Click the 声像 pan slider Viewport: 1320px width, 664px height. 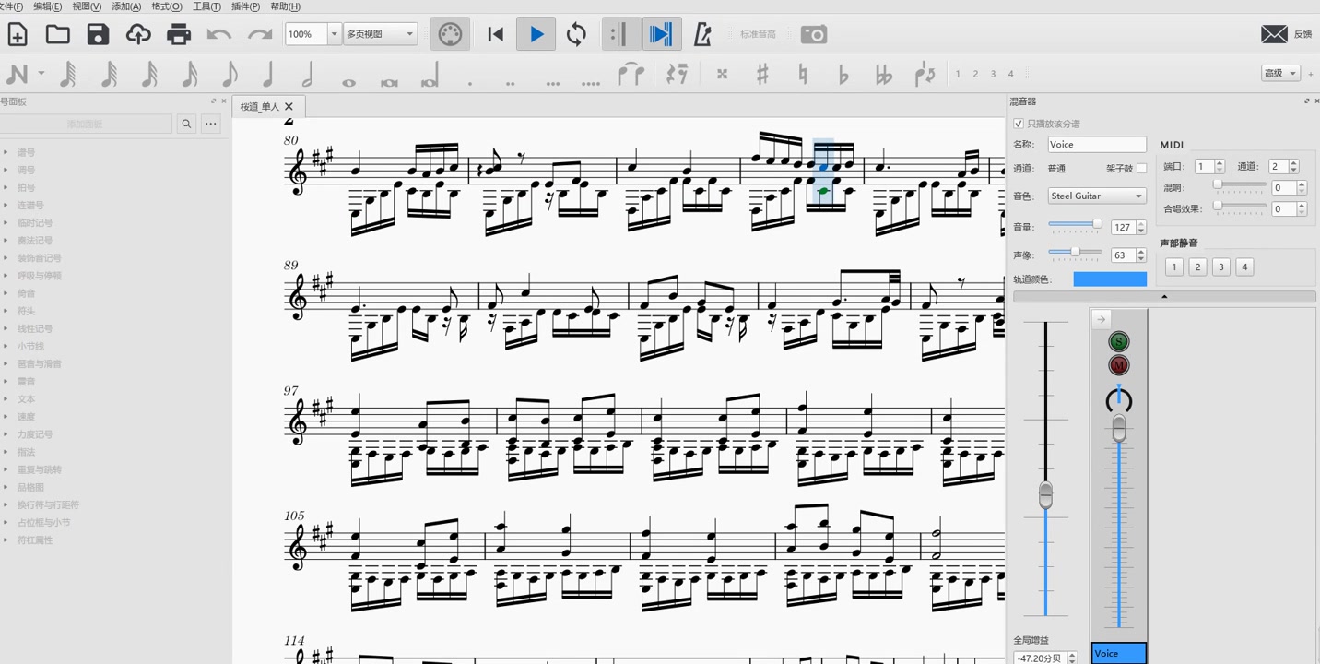pos(1076,253)
